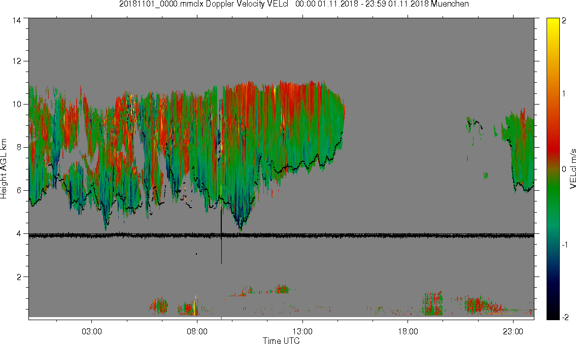The image size is (576, 344).
Task: Click the 'Height AGL km' axis title
Action: click(4, 169)
